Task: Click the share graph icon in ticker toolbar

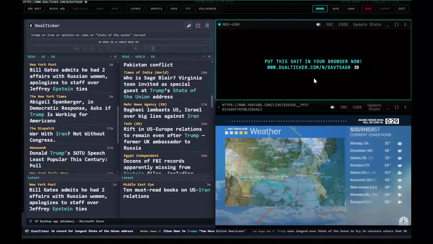Action: [x=153, y=48]
